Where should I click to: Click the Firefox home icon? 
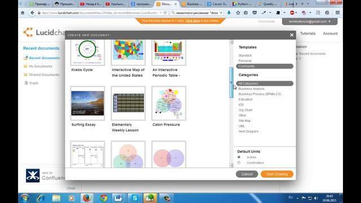pos(23,13)
